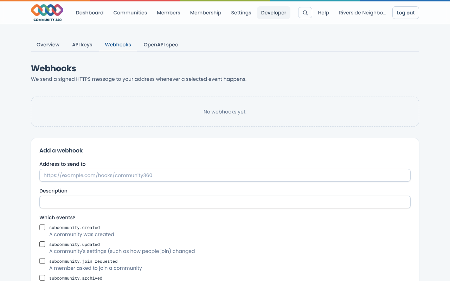Open Membership in the top navigation
The height and width of the screenshot is (281, 450).
click(x=206, y=13)
